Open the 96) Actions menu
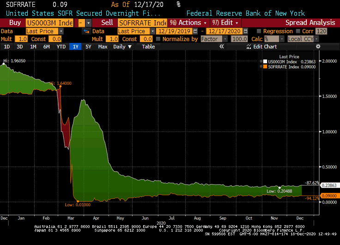 [x=188, y=23]
